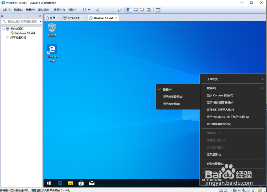Close the 库 library panel
Screen dimensions: 267x192
point(40,16)
